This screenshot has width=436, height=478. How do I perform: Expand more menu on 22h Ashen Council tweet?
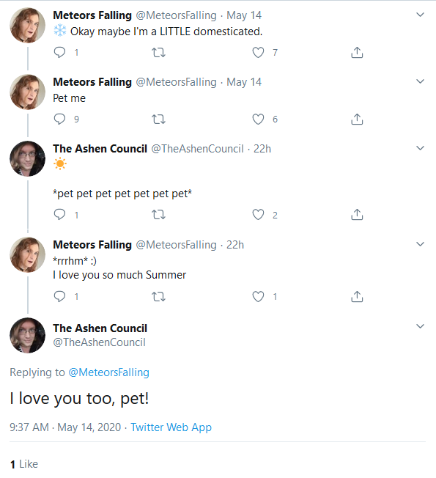coord(420,148)
